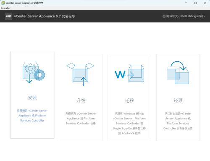Maximize the installer window

tap(196, 3)
